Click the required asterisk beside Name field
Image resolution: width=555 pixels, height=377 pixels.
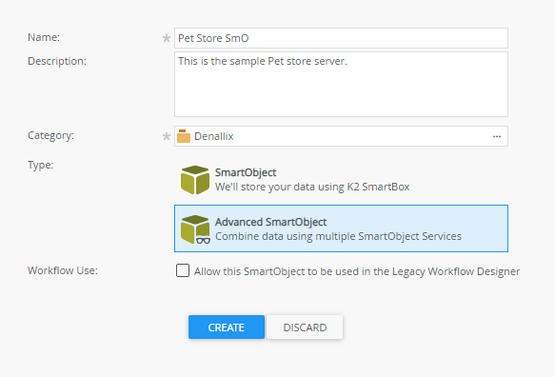coord(167,38)
